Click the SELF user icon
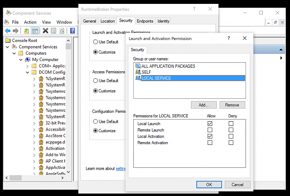 (x=138, y=72)
